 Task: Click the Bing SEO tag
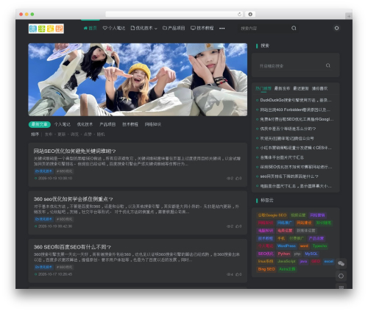(266, 269)
